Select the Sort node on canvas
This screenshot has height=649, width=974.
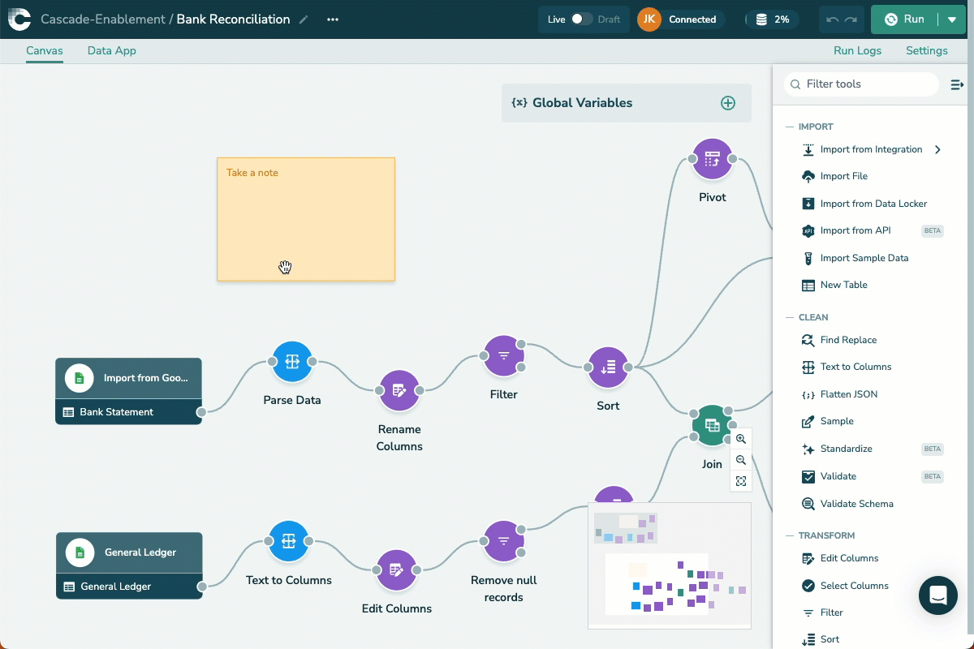608,367
